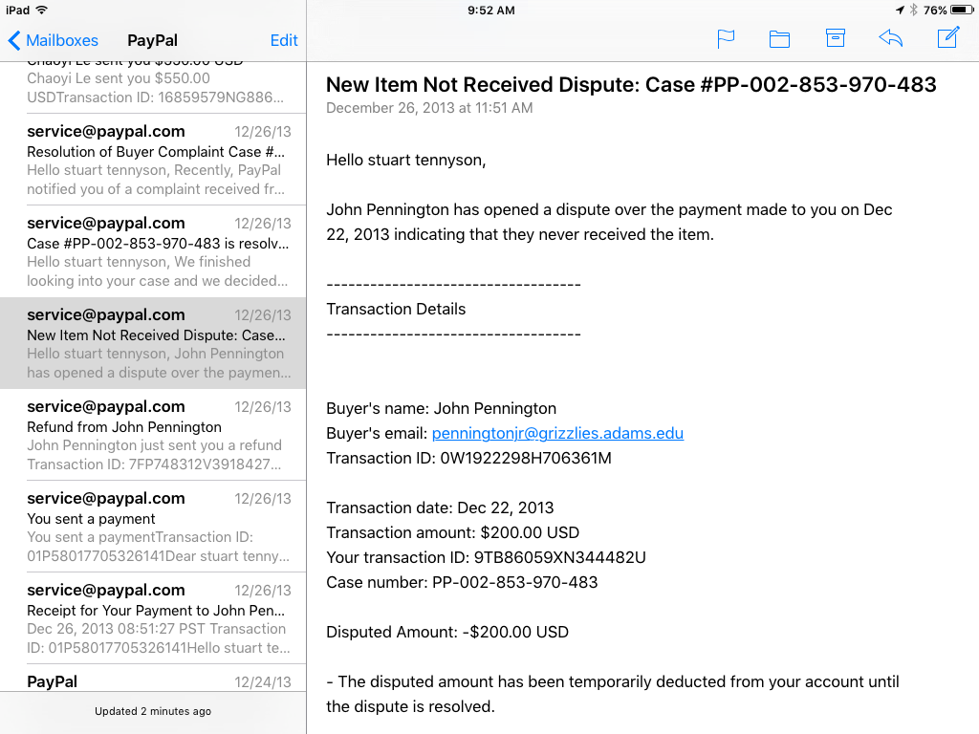Go back to Mailboxes
This screenshot has height=734, width=979.
pyautogui.click(x=54, y=40)
